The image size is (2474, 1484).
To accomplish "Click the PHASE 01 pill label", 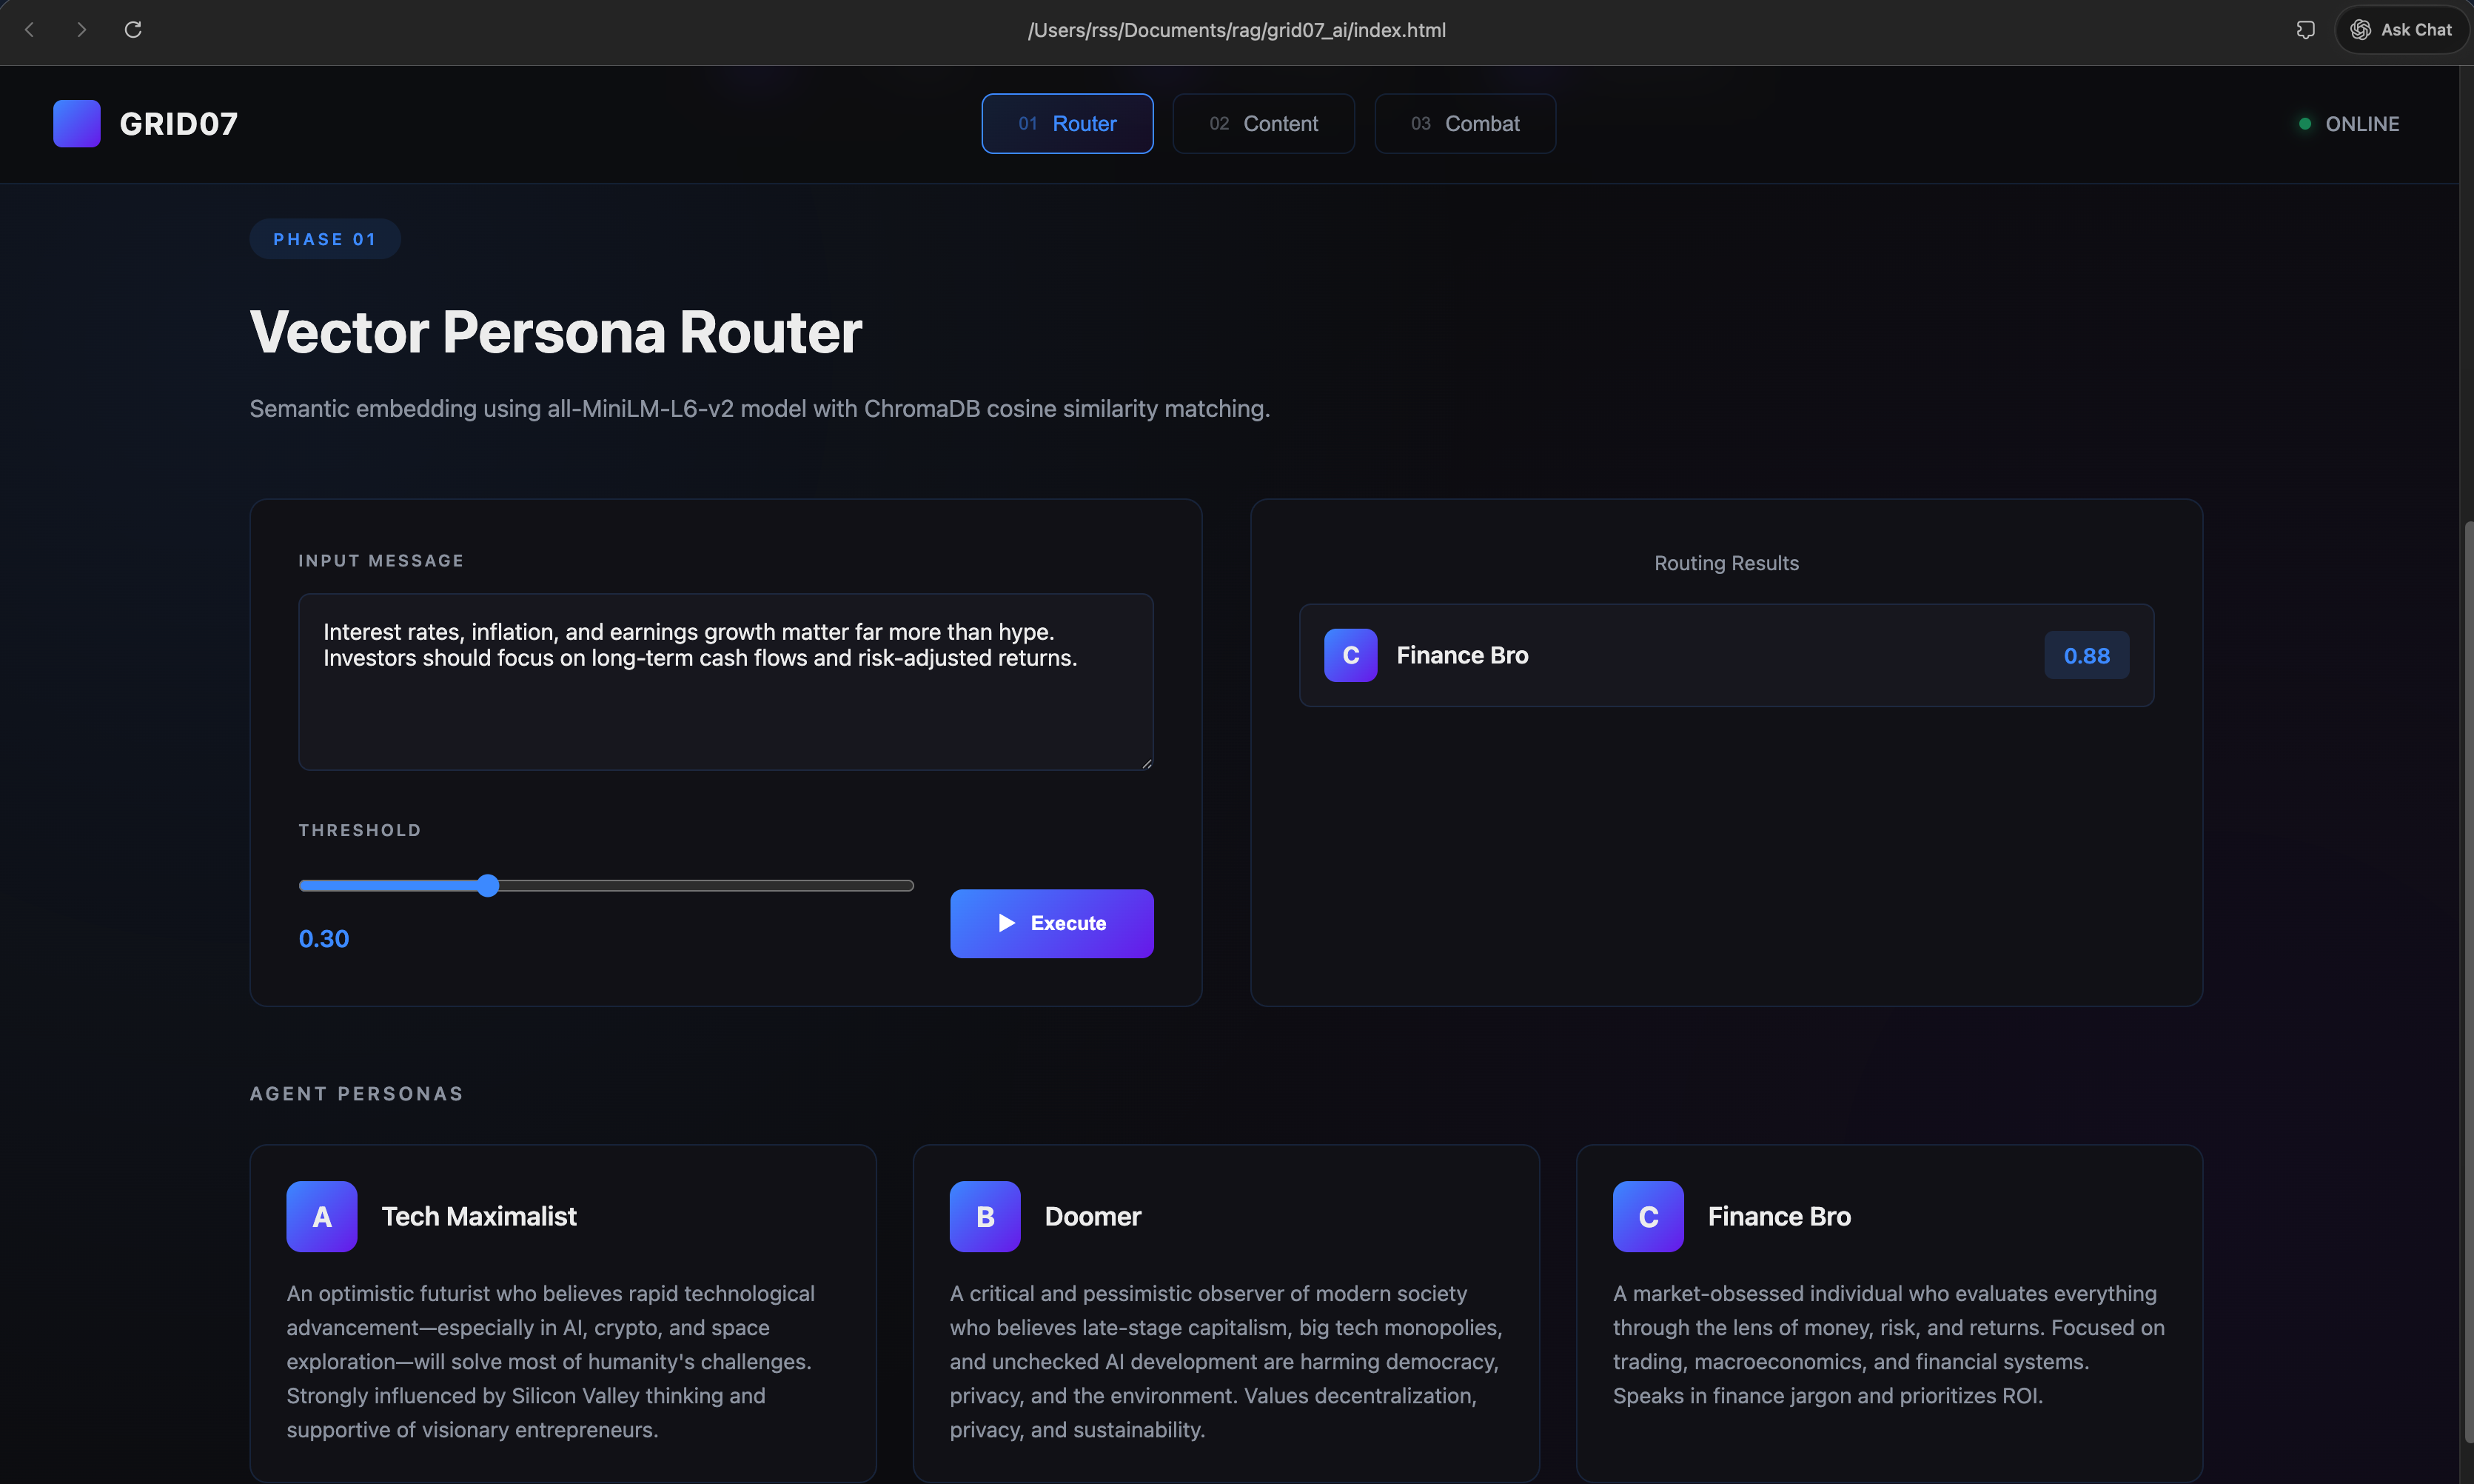I will pos(325,239).
